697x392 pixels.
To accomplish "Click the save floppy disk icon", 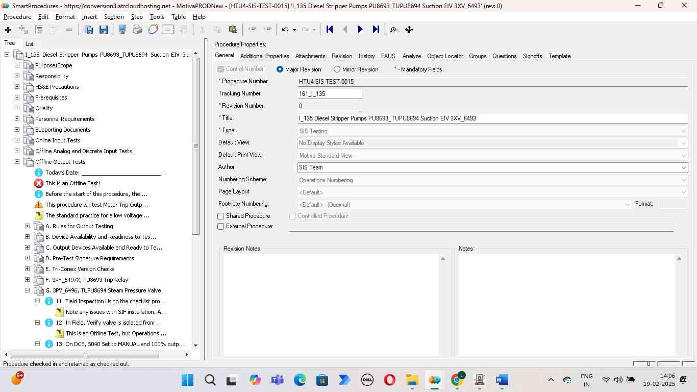I will tap(104, 30).
